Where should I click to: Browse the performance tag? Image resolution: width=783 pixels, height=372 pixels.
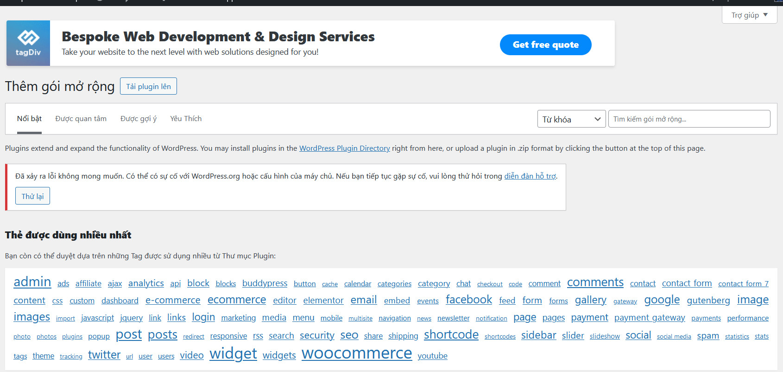coord(748,318)
